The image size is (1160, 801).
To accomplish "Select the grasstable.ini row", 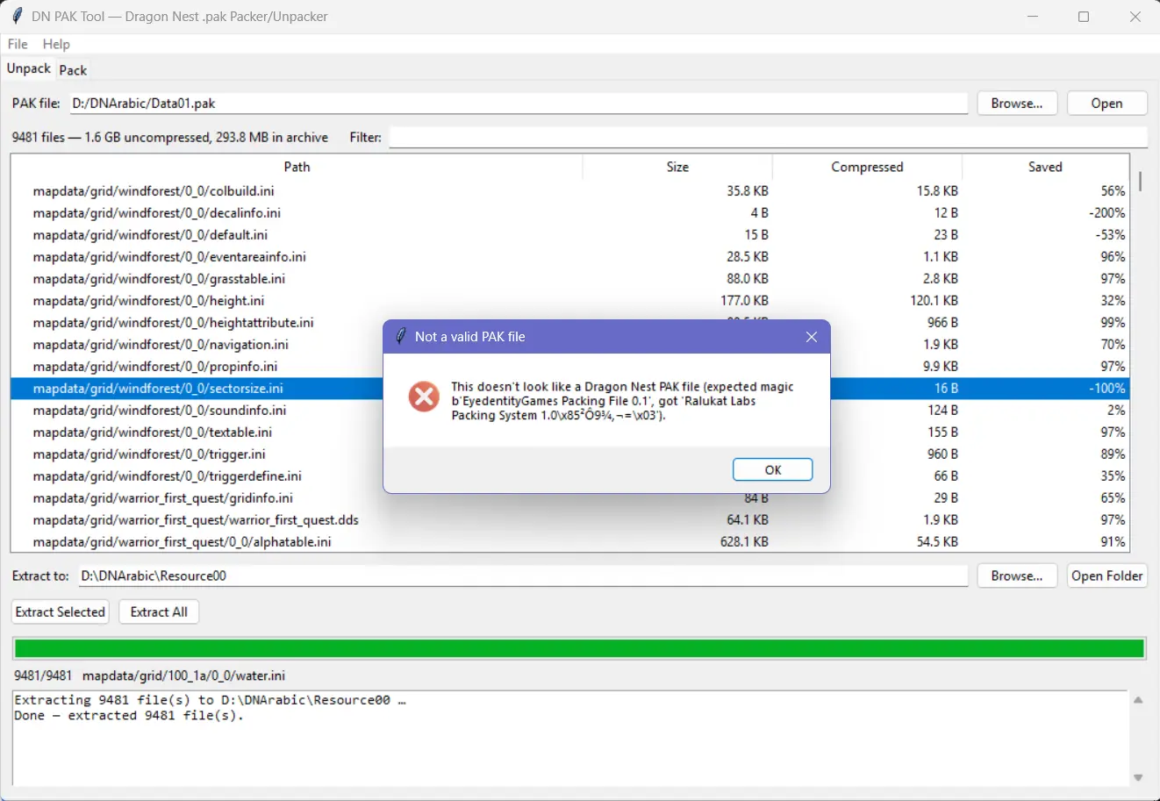I will pyautogui.click(x=569, y=278).
